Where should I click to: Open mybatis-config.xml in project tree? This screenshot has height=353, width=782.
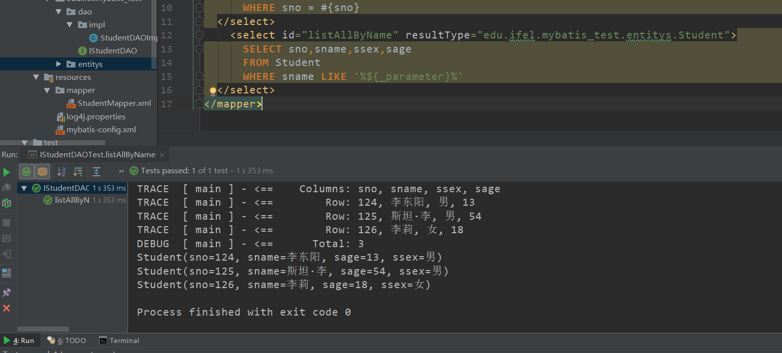click(101, 130)
